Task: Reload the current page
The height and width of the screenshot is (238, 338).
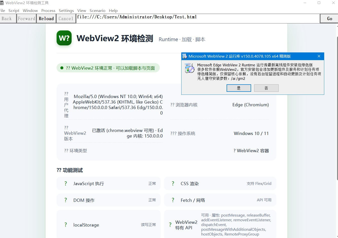Action: 46,18
